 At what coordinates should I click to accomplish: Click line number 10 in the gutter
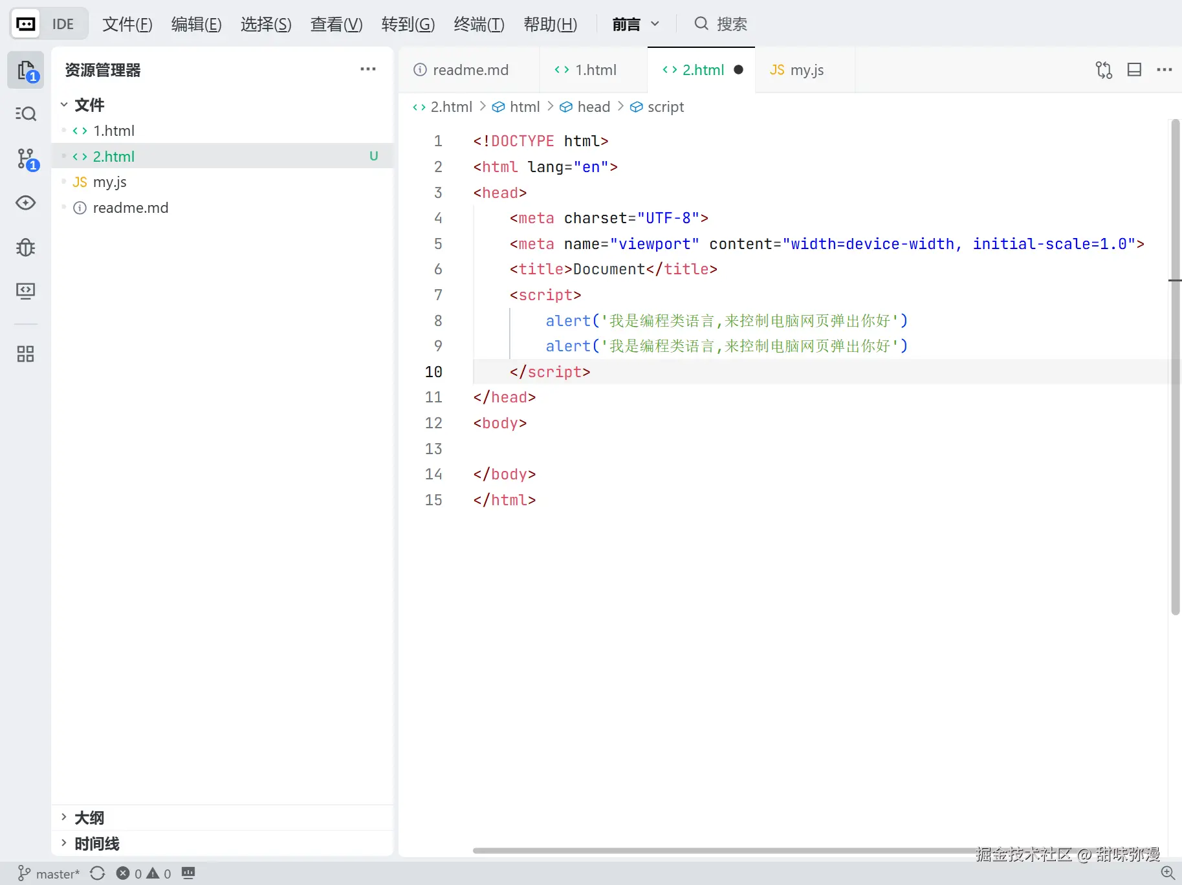[x=433, y=372]
